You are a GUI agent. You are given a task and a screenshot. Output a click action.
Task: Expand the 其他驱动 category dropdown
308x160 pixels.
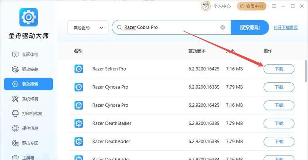(x=88, y=28)
